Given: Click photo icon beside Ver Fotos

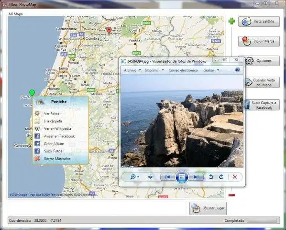Looking at the screenshot, I should (37, 114).
